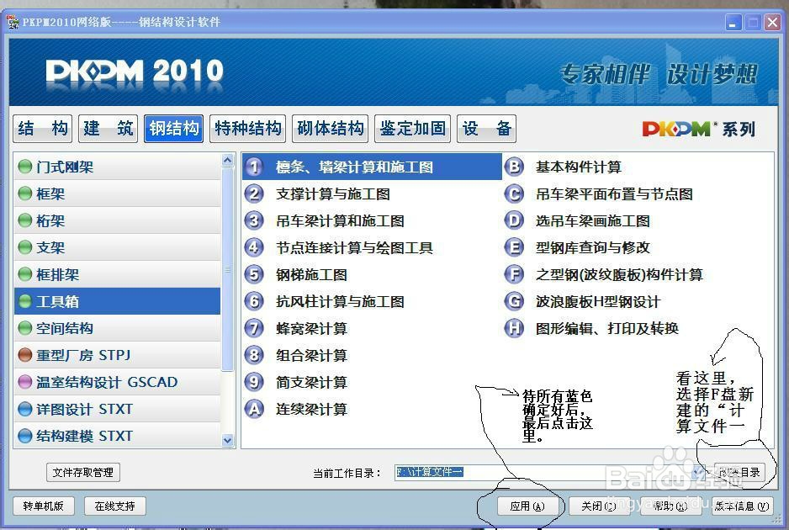This screenshot has height=530, width=789.
Task: Select the 波浪腹板H型钢设计 entry text
Action: 598,301
